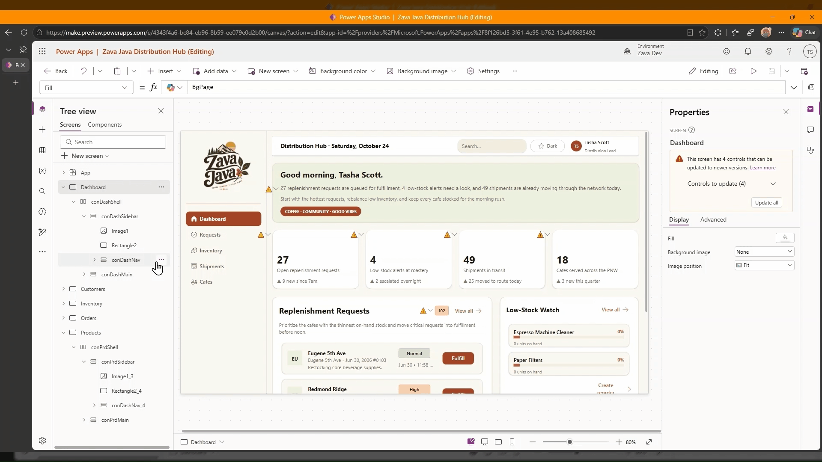The image size is (822, 462).
Task: Switch to the Advanced properties tab
Action: (x=713, y=219)
